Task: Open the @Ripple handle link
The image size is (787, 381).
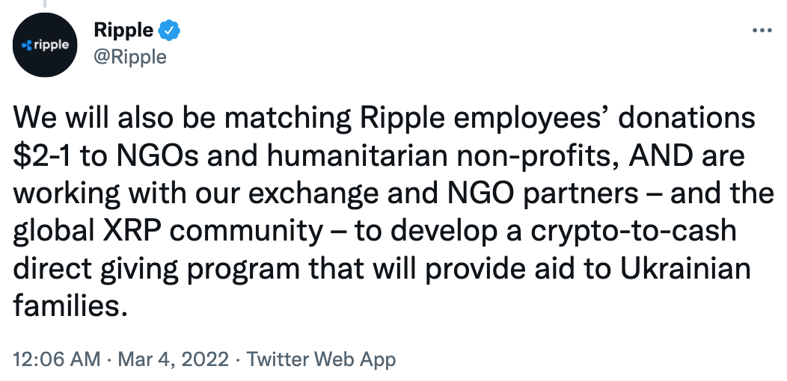Action: point(130,56)
